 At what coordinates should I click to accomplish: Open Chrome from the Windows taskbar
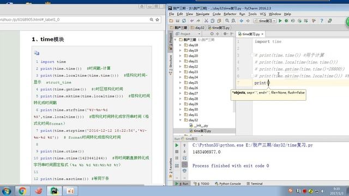coord(22,191)
